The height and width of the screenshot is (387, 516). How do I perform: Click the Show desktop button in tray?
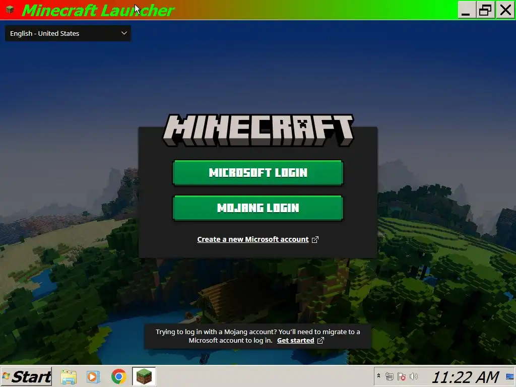pyautogui.click(x=510, y=376)
